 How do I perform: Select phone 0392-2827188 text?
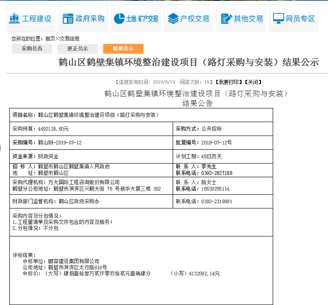[x=204, y=173]
